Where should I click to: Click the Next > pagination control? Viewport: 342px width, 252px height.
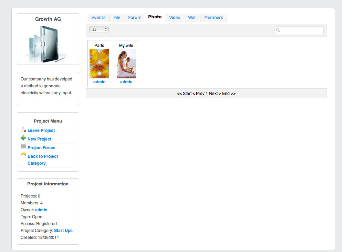215,94
